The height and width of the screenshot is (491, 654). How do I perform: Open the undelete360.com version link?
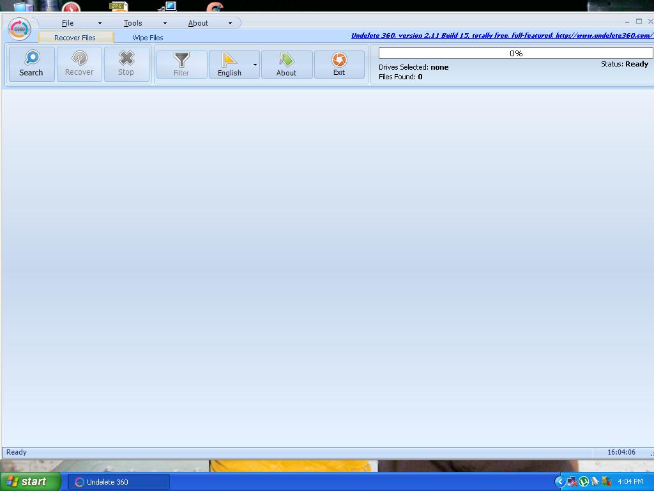click(502, 36)
